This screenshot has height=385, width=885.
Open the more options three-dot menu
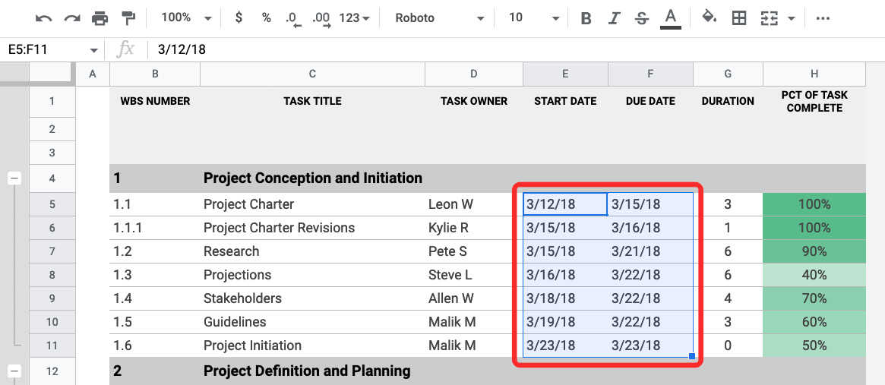(x=823, y=18)
